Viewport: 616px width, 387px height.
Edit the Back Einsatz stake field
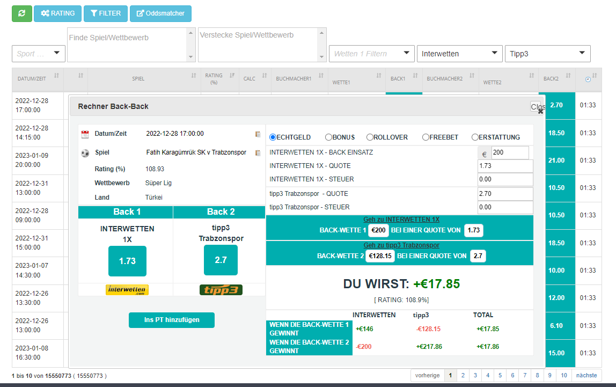510,152
